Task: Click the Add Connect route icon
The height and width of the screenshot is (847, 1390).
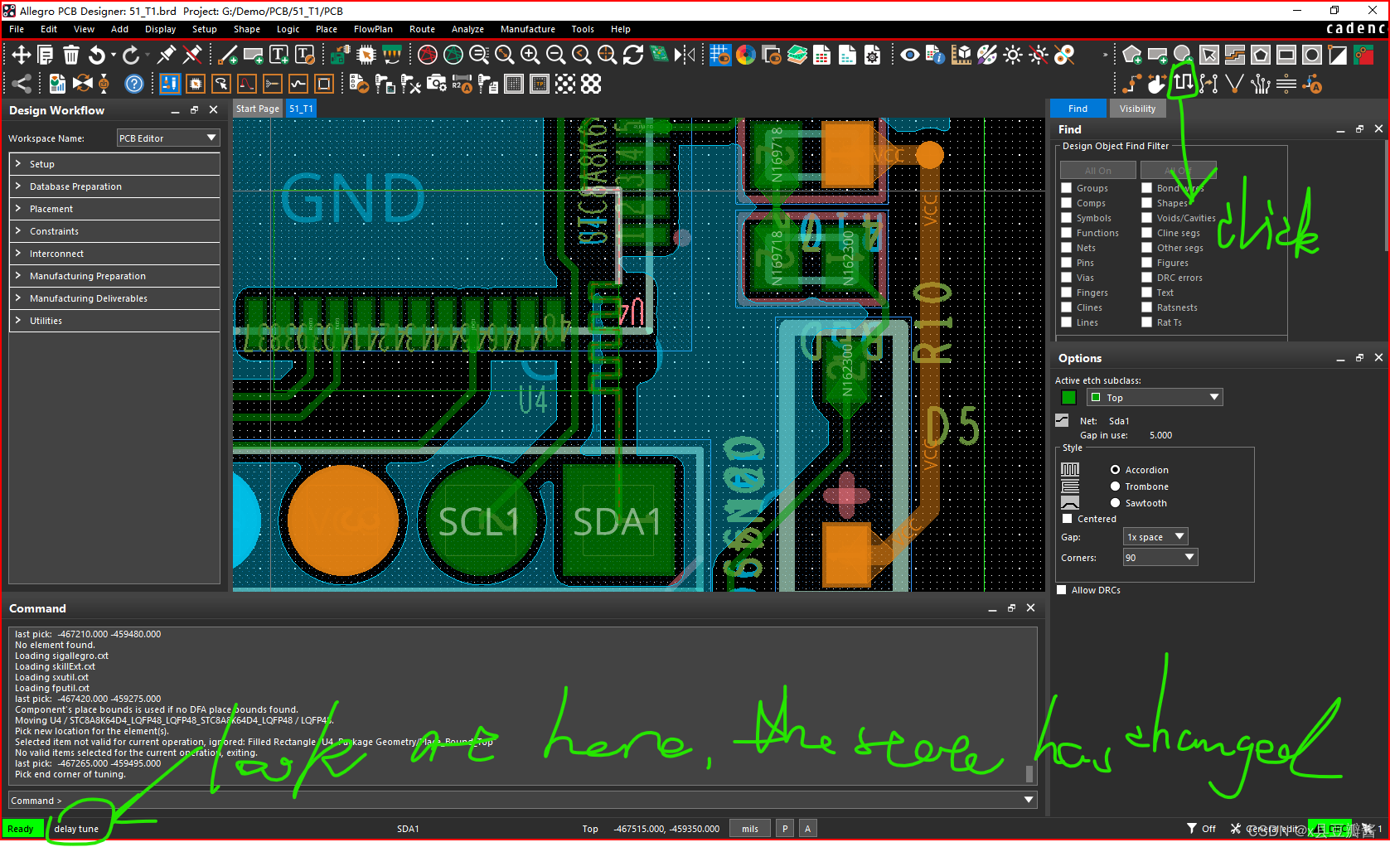Action: [1132, 83]
